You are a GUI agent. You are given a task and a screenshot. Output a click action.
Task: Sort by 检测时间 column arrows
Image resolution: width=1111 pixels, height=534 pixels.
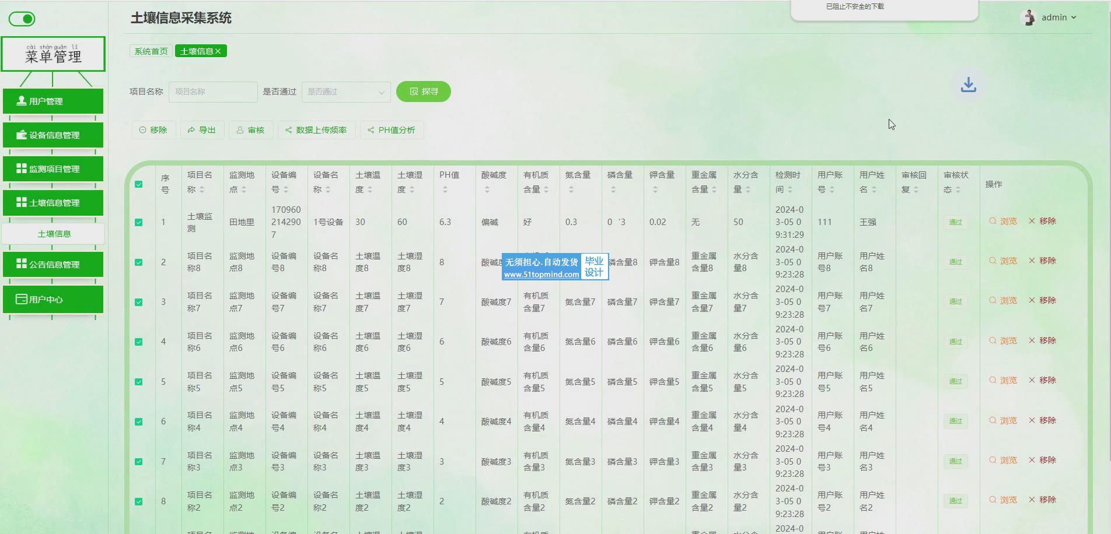[790, 190]
